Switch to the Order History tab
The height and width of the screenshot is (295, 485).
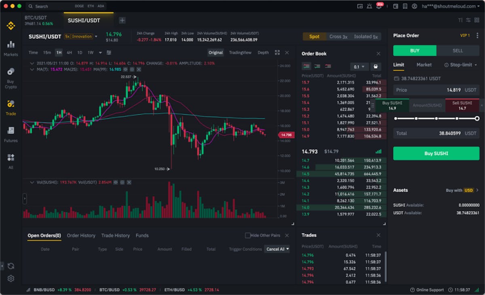coord(81,236)
